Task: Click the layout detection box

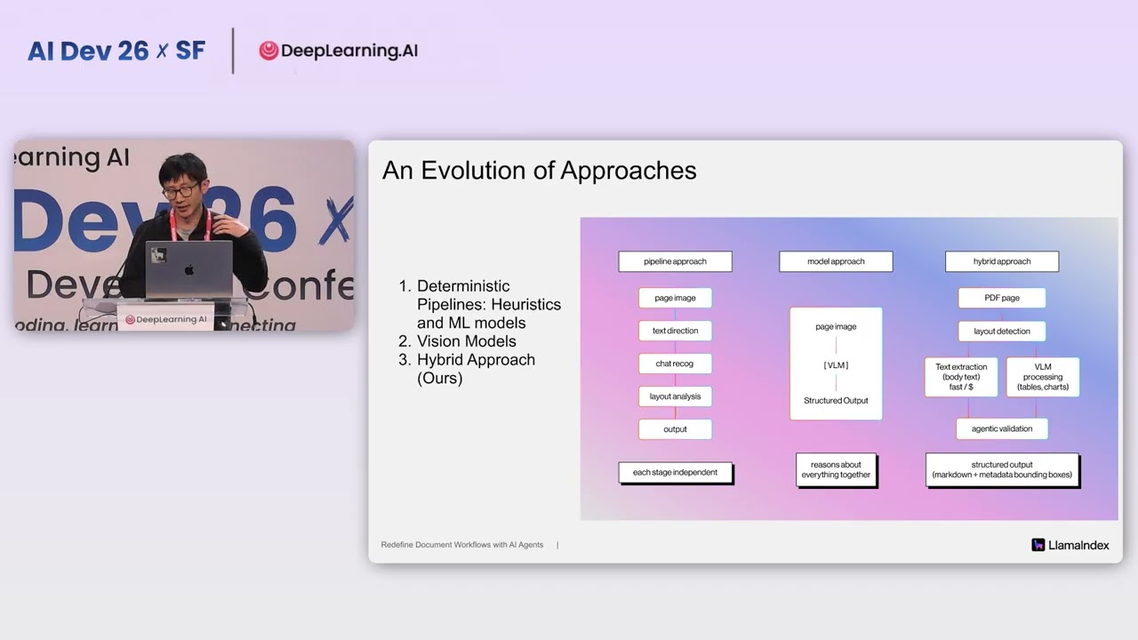Action: [1002, 331]
